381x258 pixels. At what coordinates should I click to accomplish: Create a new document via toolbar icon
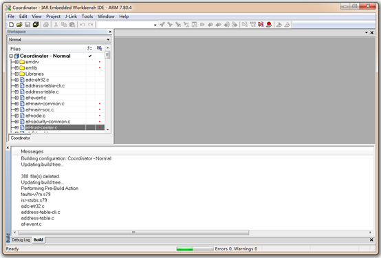point(11,25)
